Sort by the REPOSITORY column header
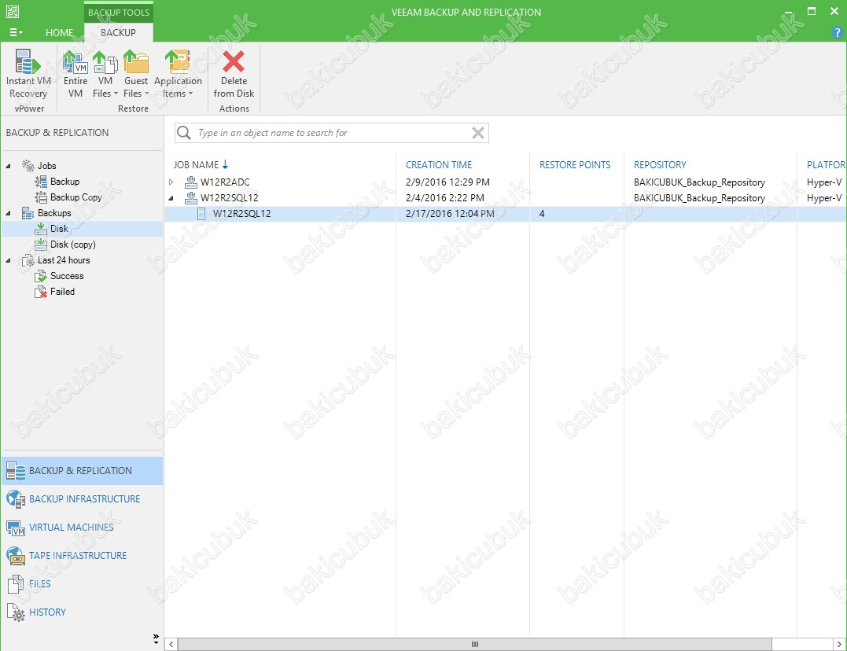847x651 pixels. (660, 165)
